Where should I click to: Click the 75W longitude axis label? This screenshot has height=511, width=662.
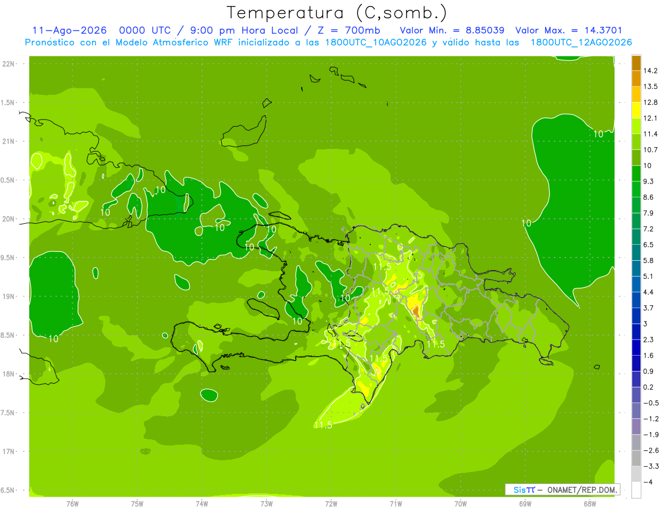pyautogui.click(x=137, y=503)
